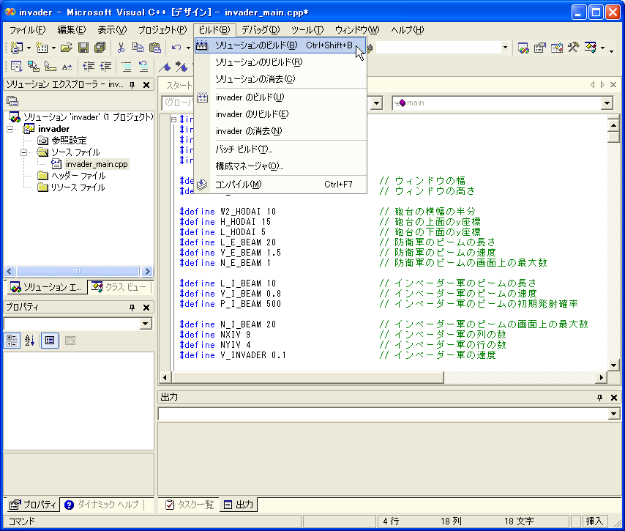Open the ファイル(F) menu

(x=28, y=30)
